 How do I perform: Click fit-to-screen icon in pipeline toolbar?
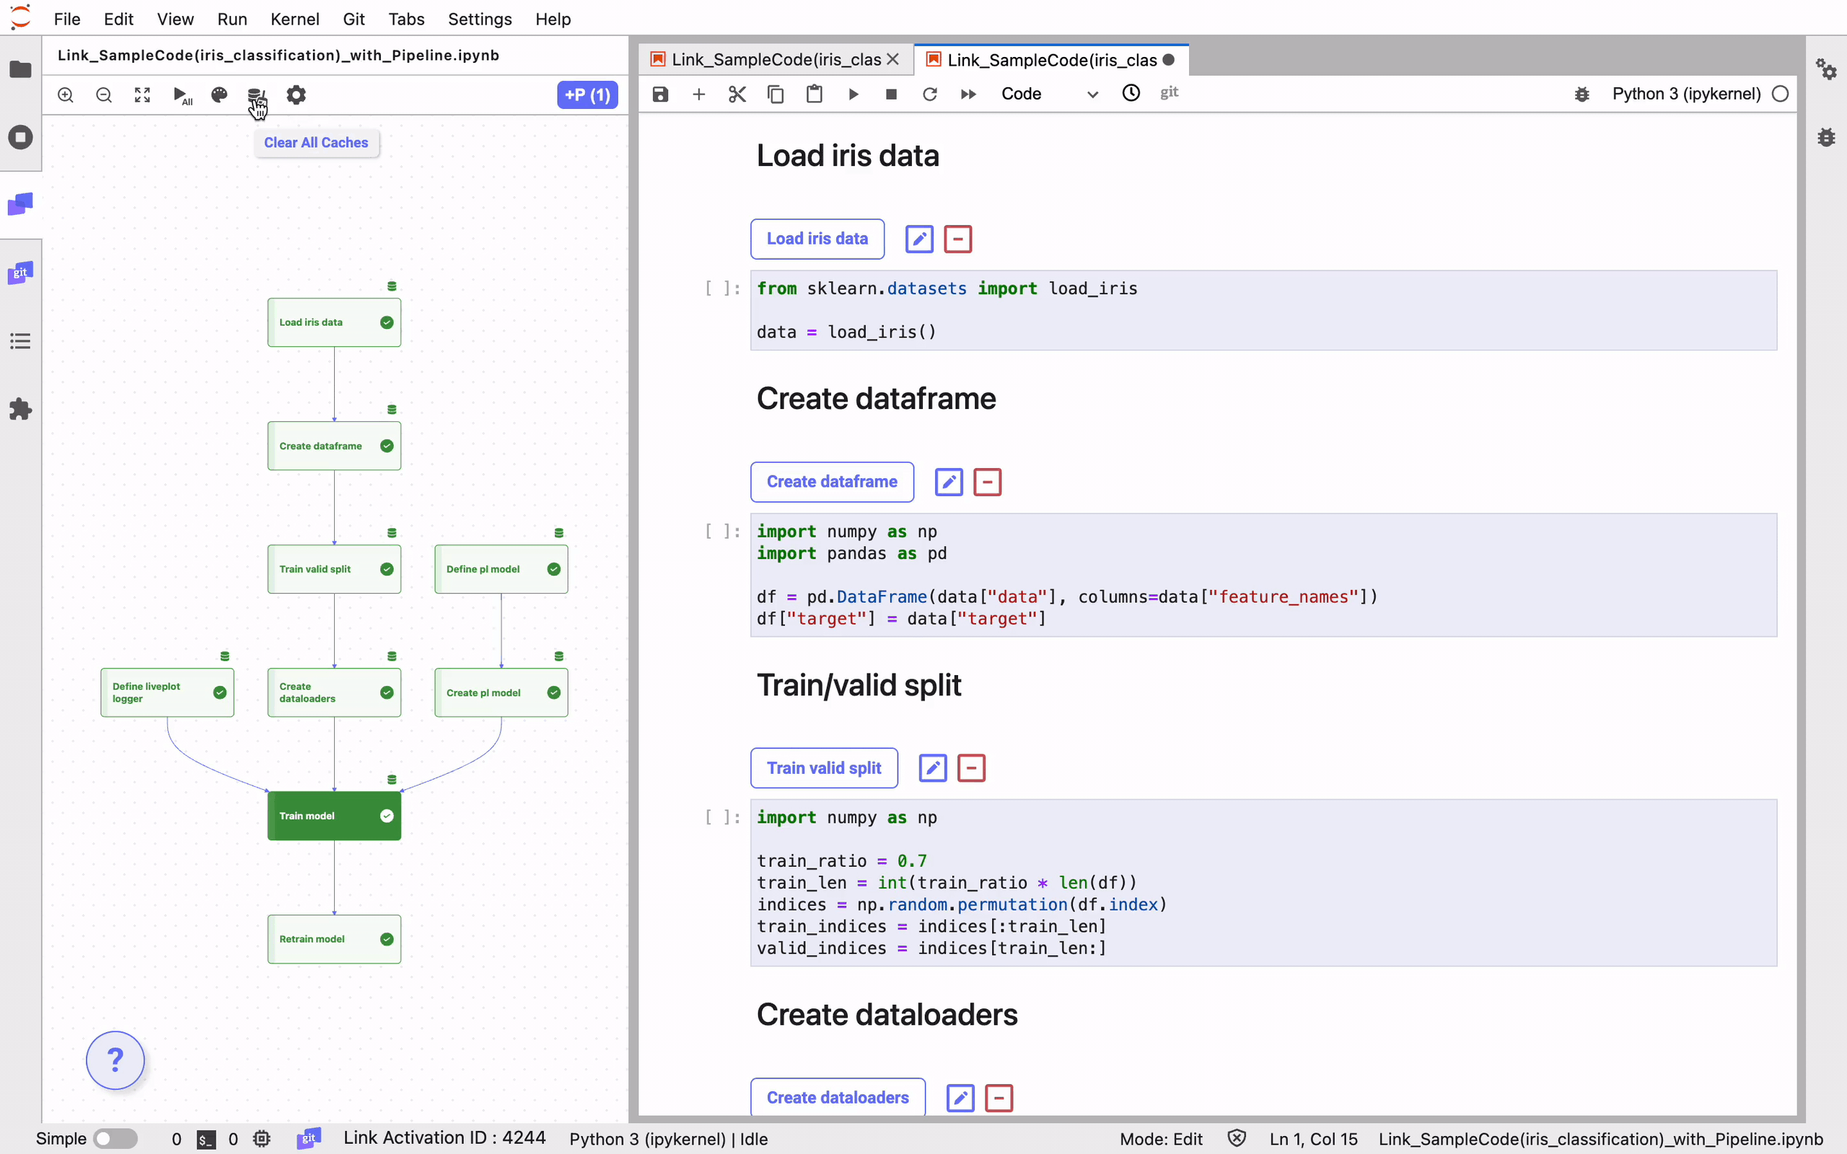coord(142,94)
